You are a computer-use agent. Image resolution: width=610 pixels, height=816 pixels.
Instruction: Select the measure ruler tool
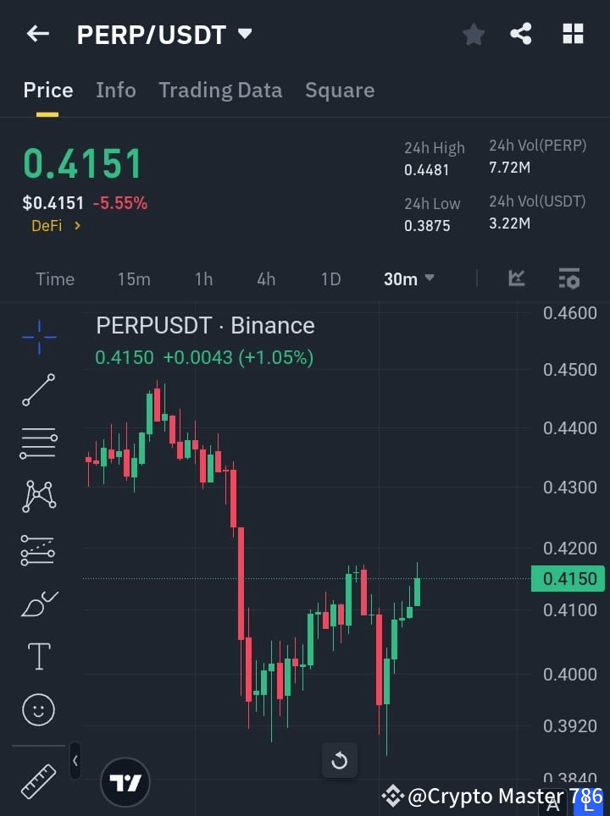click(38, 780)
